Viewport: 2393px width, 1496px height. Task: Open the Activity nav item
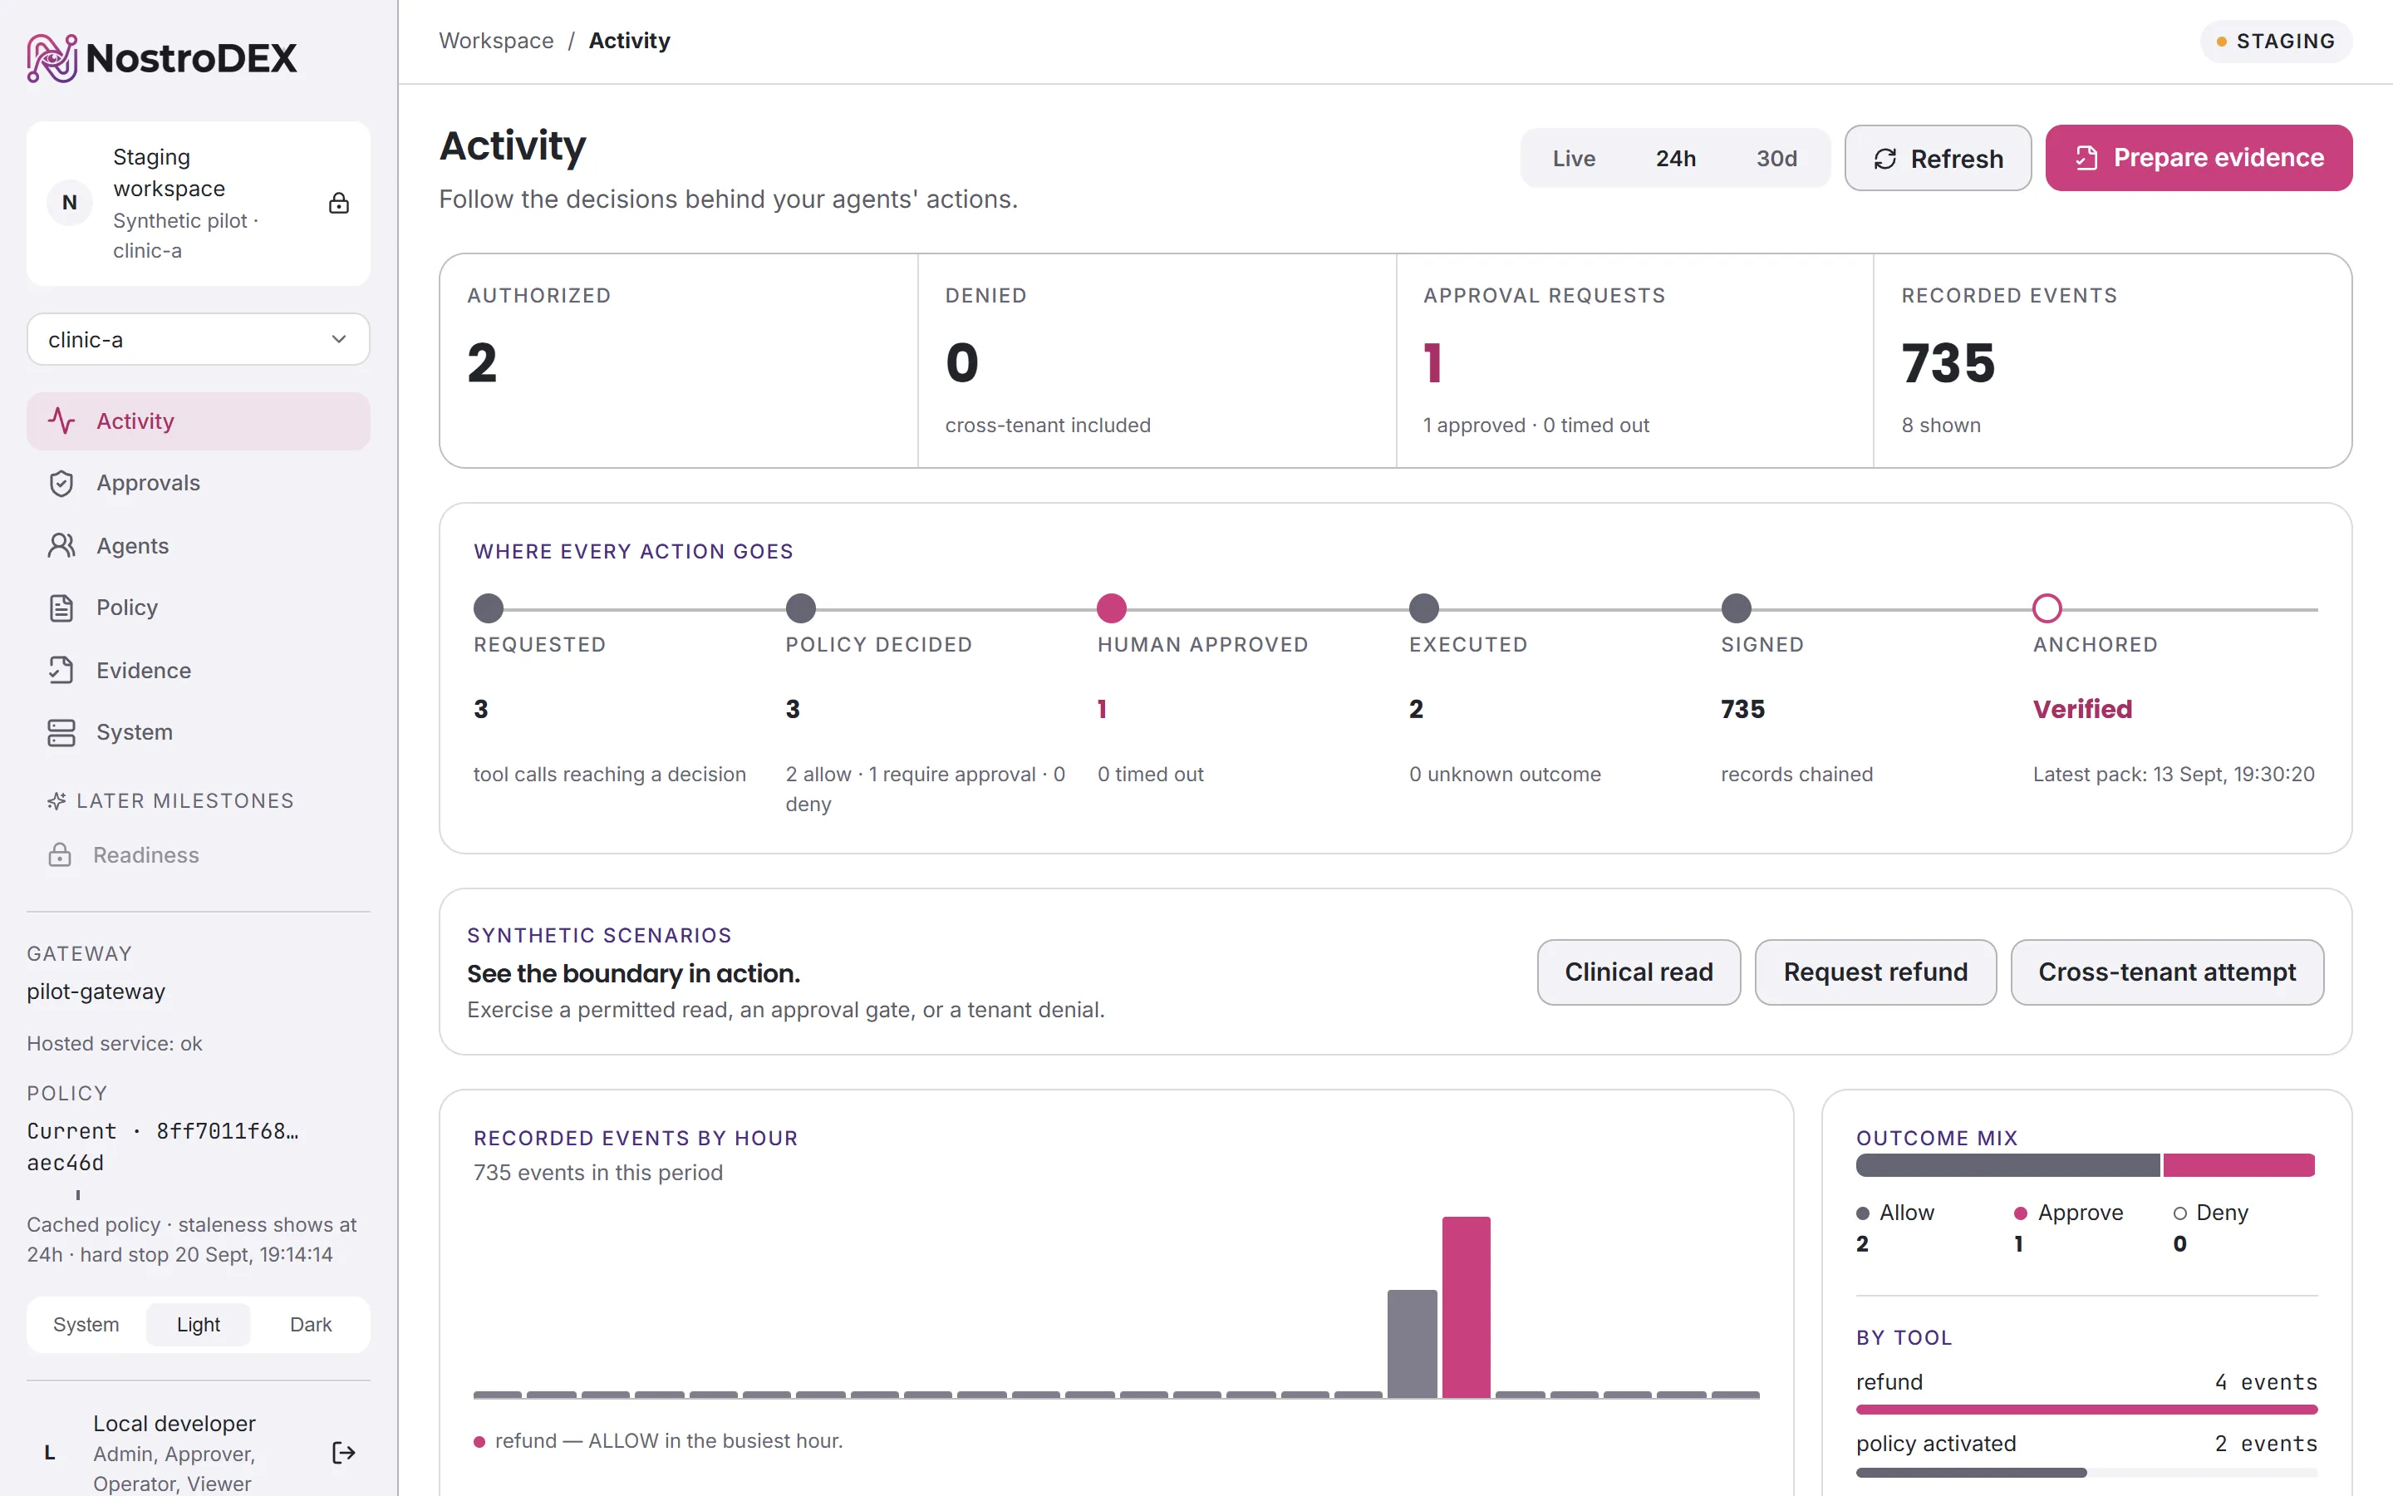tap(198, 421)
